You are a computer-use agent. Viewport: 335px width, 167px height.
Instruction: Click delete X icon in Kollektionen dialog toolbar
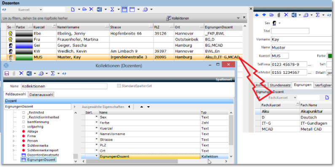(x=21, y=73)
